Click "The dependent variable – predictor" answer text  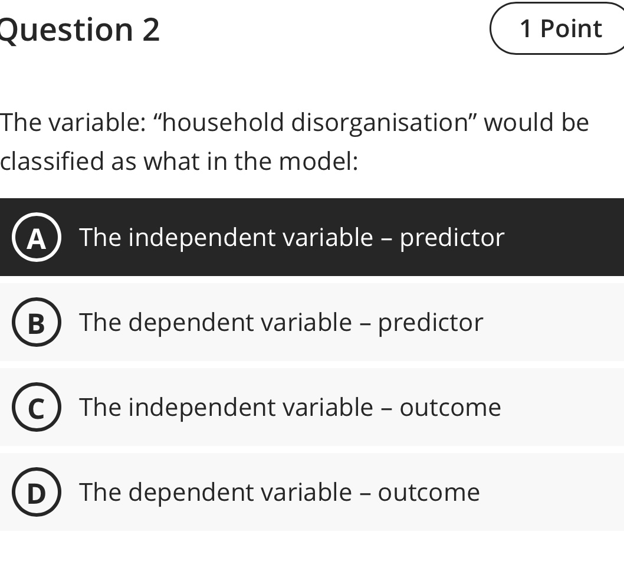[x=281, y=322]
